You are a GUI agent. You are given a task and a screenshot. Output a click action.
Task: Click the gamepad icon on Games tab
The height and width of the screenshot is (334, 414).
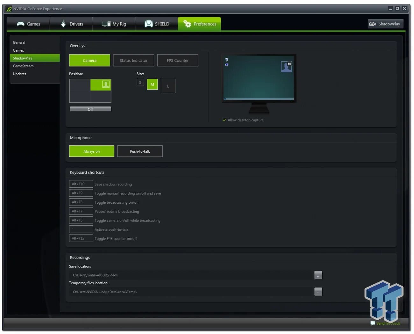pos(21,24)
